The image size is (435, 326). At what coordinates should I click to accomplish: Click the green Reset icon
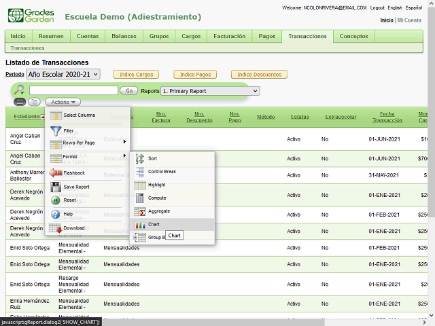(x=56, y=200)
